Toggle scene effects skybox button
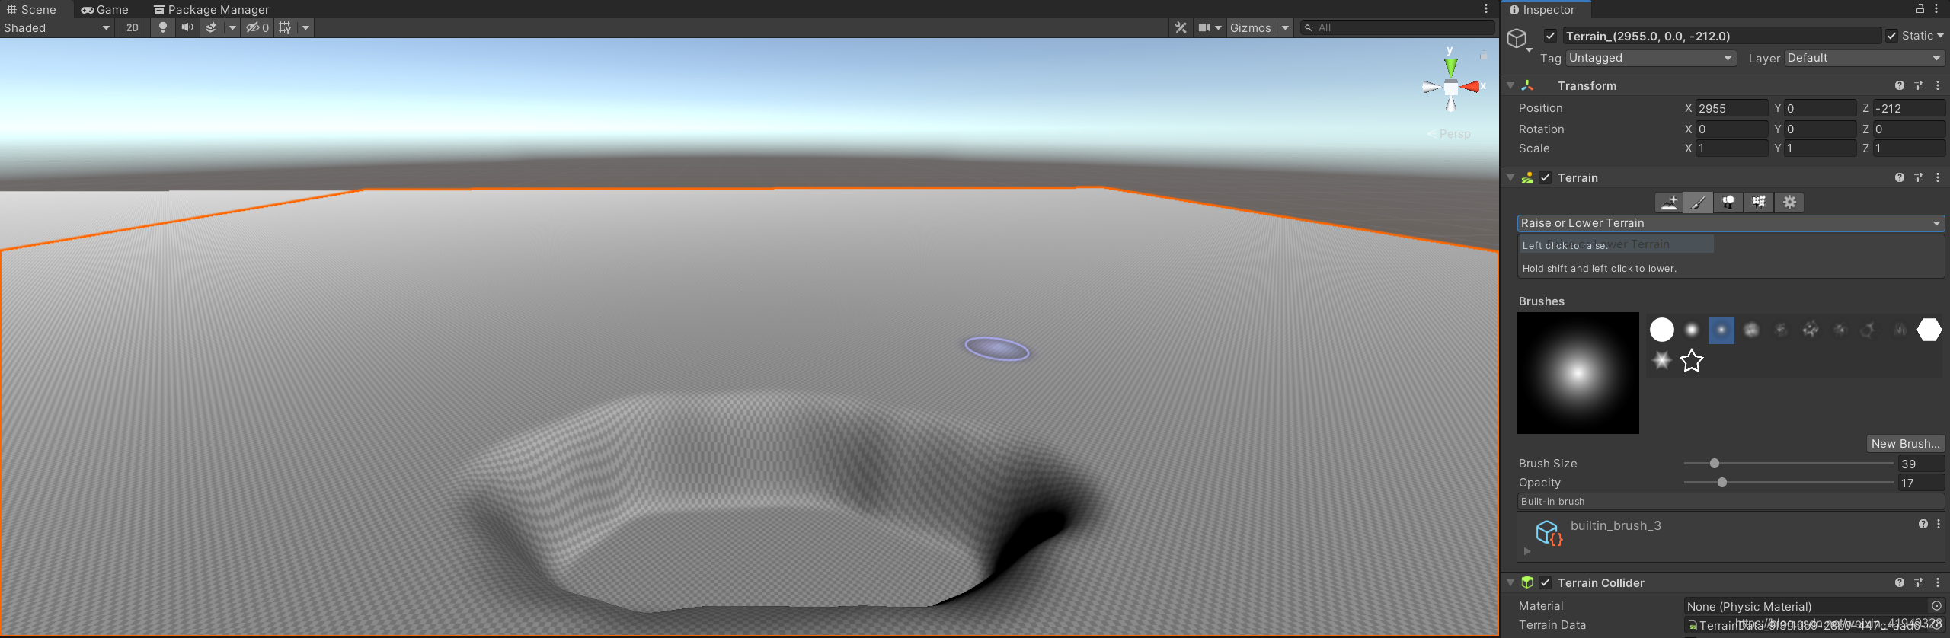Image resolution: width=1950 pixels, height=638 pixels. coord(211,27)
